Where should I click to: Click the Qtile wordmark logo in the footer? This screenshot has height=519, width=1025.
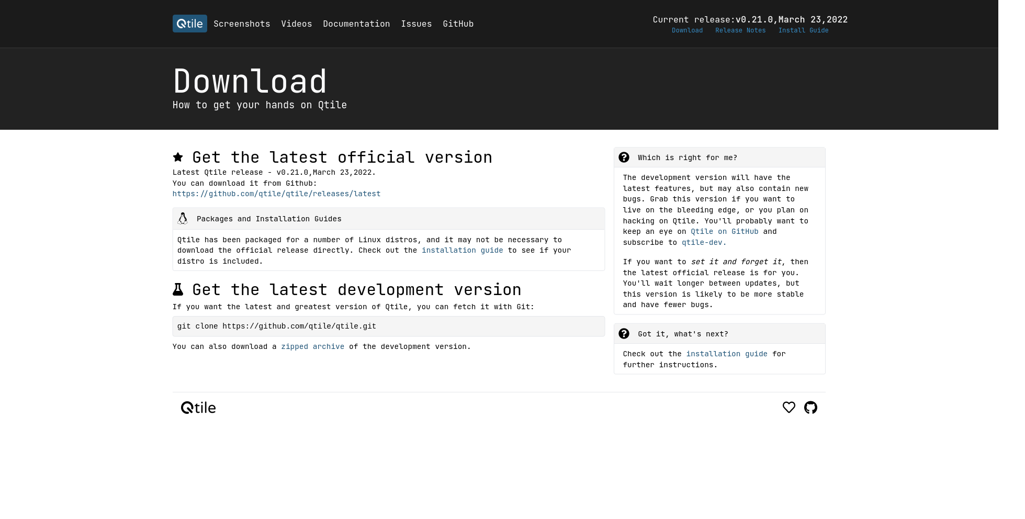click(198, 407)
